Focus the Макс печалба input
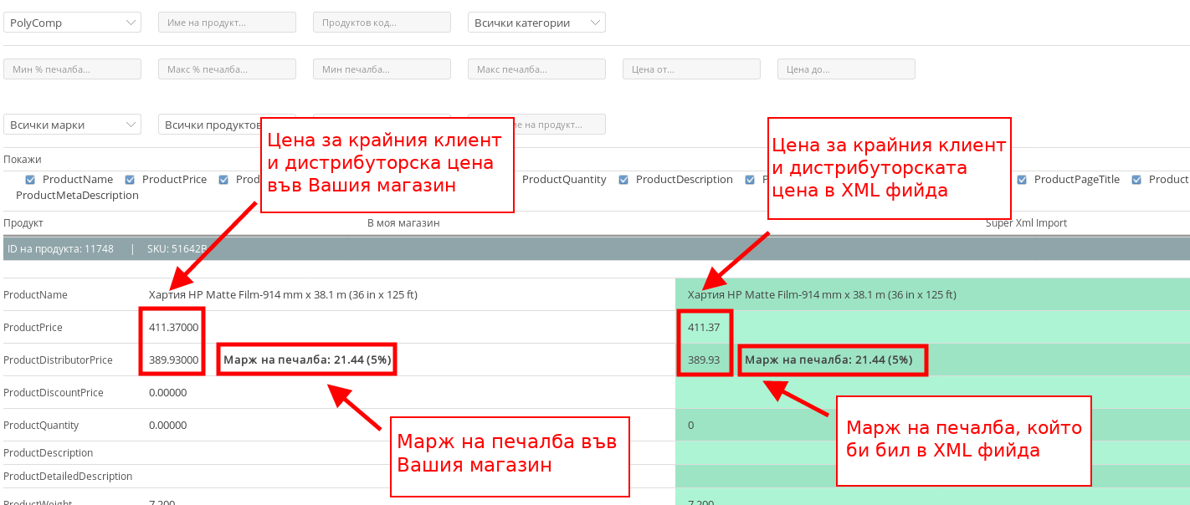1190x505 pixels. click(x=536, y=69)
